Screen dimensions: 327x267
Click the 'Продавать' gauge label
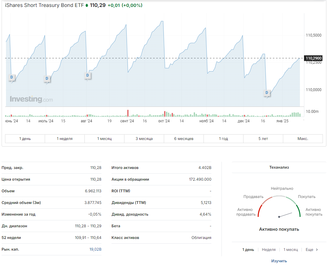253,197
